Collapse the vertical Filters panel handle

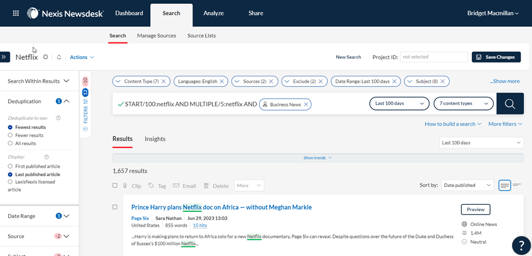tap(85, 104)
